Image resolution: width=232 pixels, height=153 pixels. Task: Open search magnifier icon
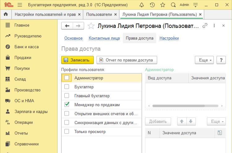173,5
